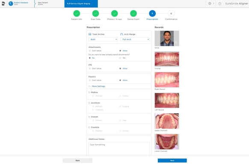Open the Arch Range dropdown
249x164 pixels.
(135, 39)
